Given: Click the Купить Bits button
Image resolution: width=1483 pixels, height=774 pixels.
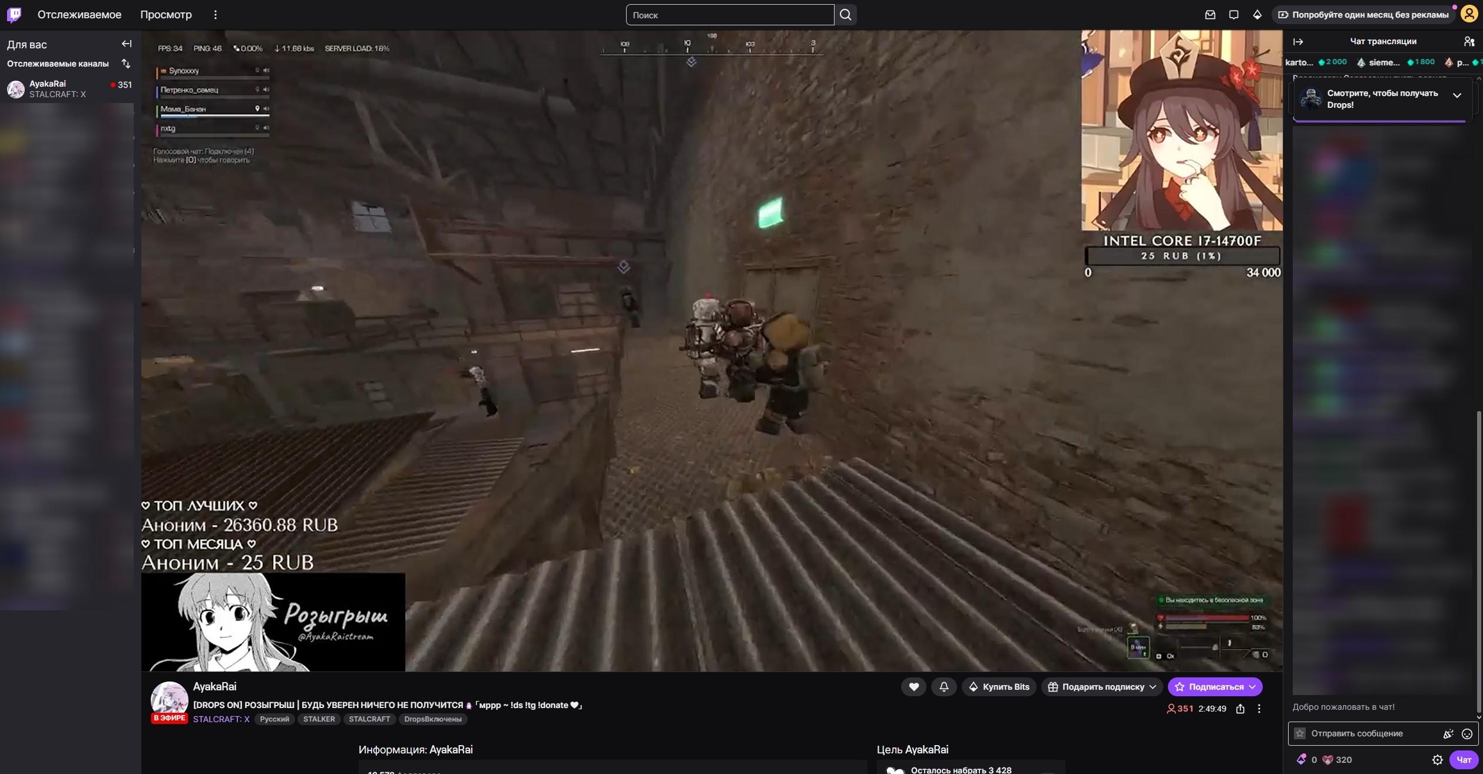Looking at the screenshot, I should pos(999,687).
